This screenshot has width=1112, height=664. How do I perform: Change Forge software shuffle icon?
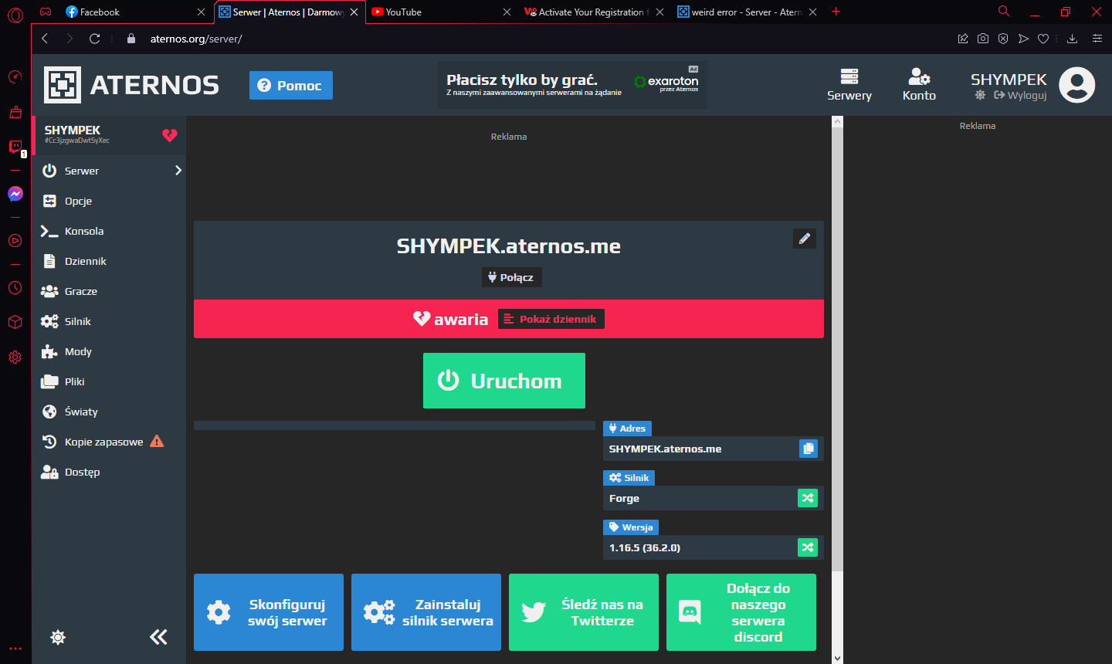808,498
